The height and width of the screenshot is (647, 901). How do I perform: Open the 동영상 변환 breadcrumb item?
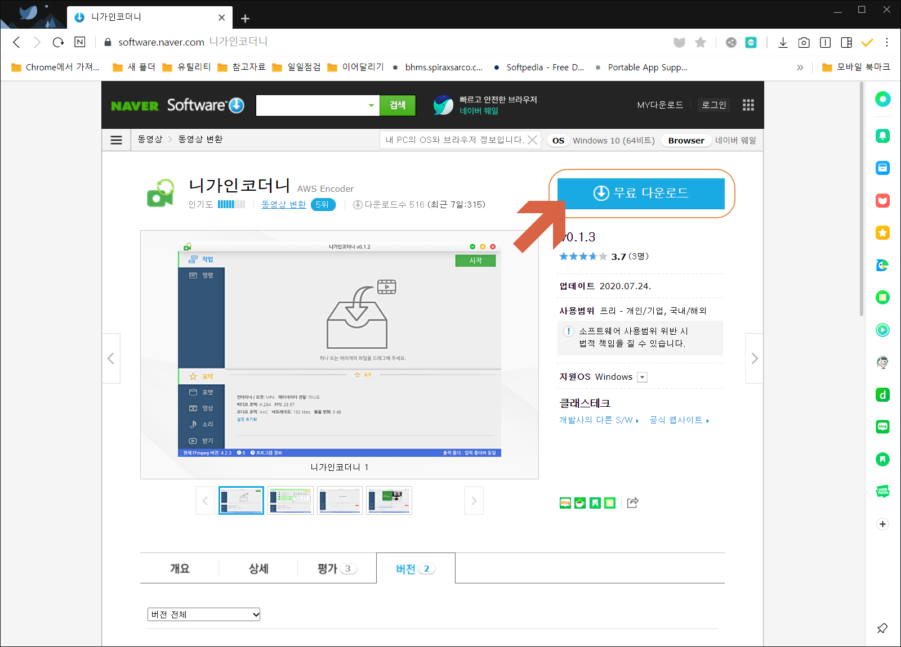(200, 140)
